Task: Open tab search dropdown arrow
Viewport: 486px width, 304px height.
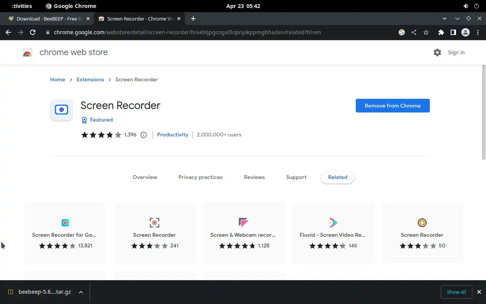Action: (x=445, y=19)
